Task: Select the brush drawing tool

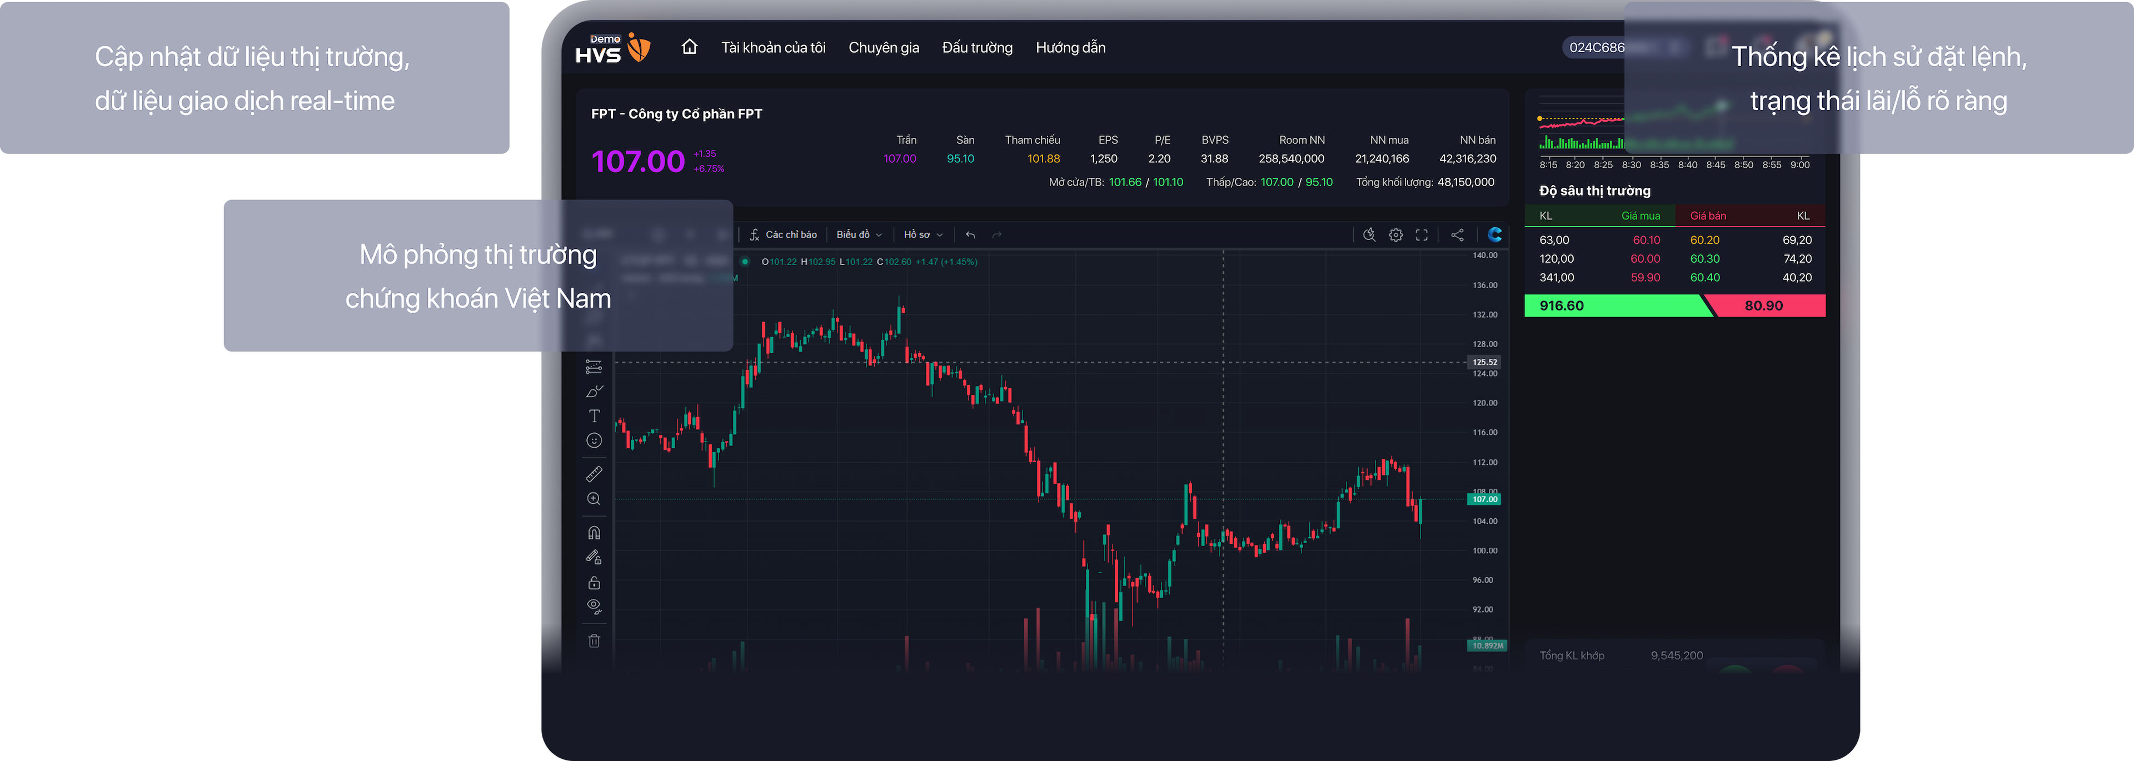Action: click(594, 391)
